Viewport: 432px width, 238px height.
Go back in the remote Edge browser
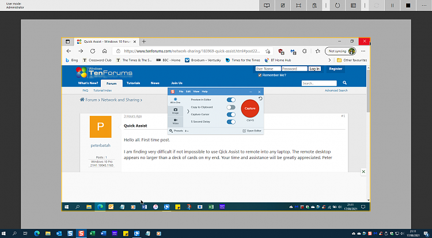coord(69,51)
